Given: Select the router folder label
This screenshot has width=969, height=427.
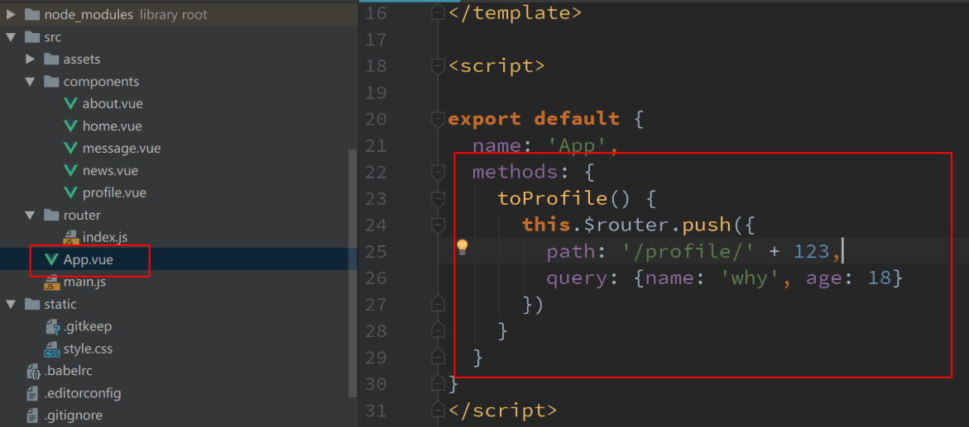Looking at the screenshot, I should coord(82,216).
